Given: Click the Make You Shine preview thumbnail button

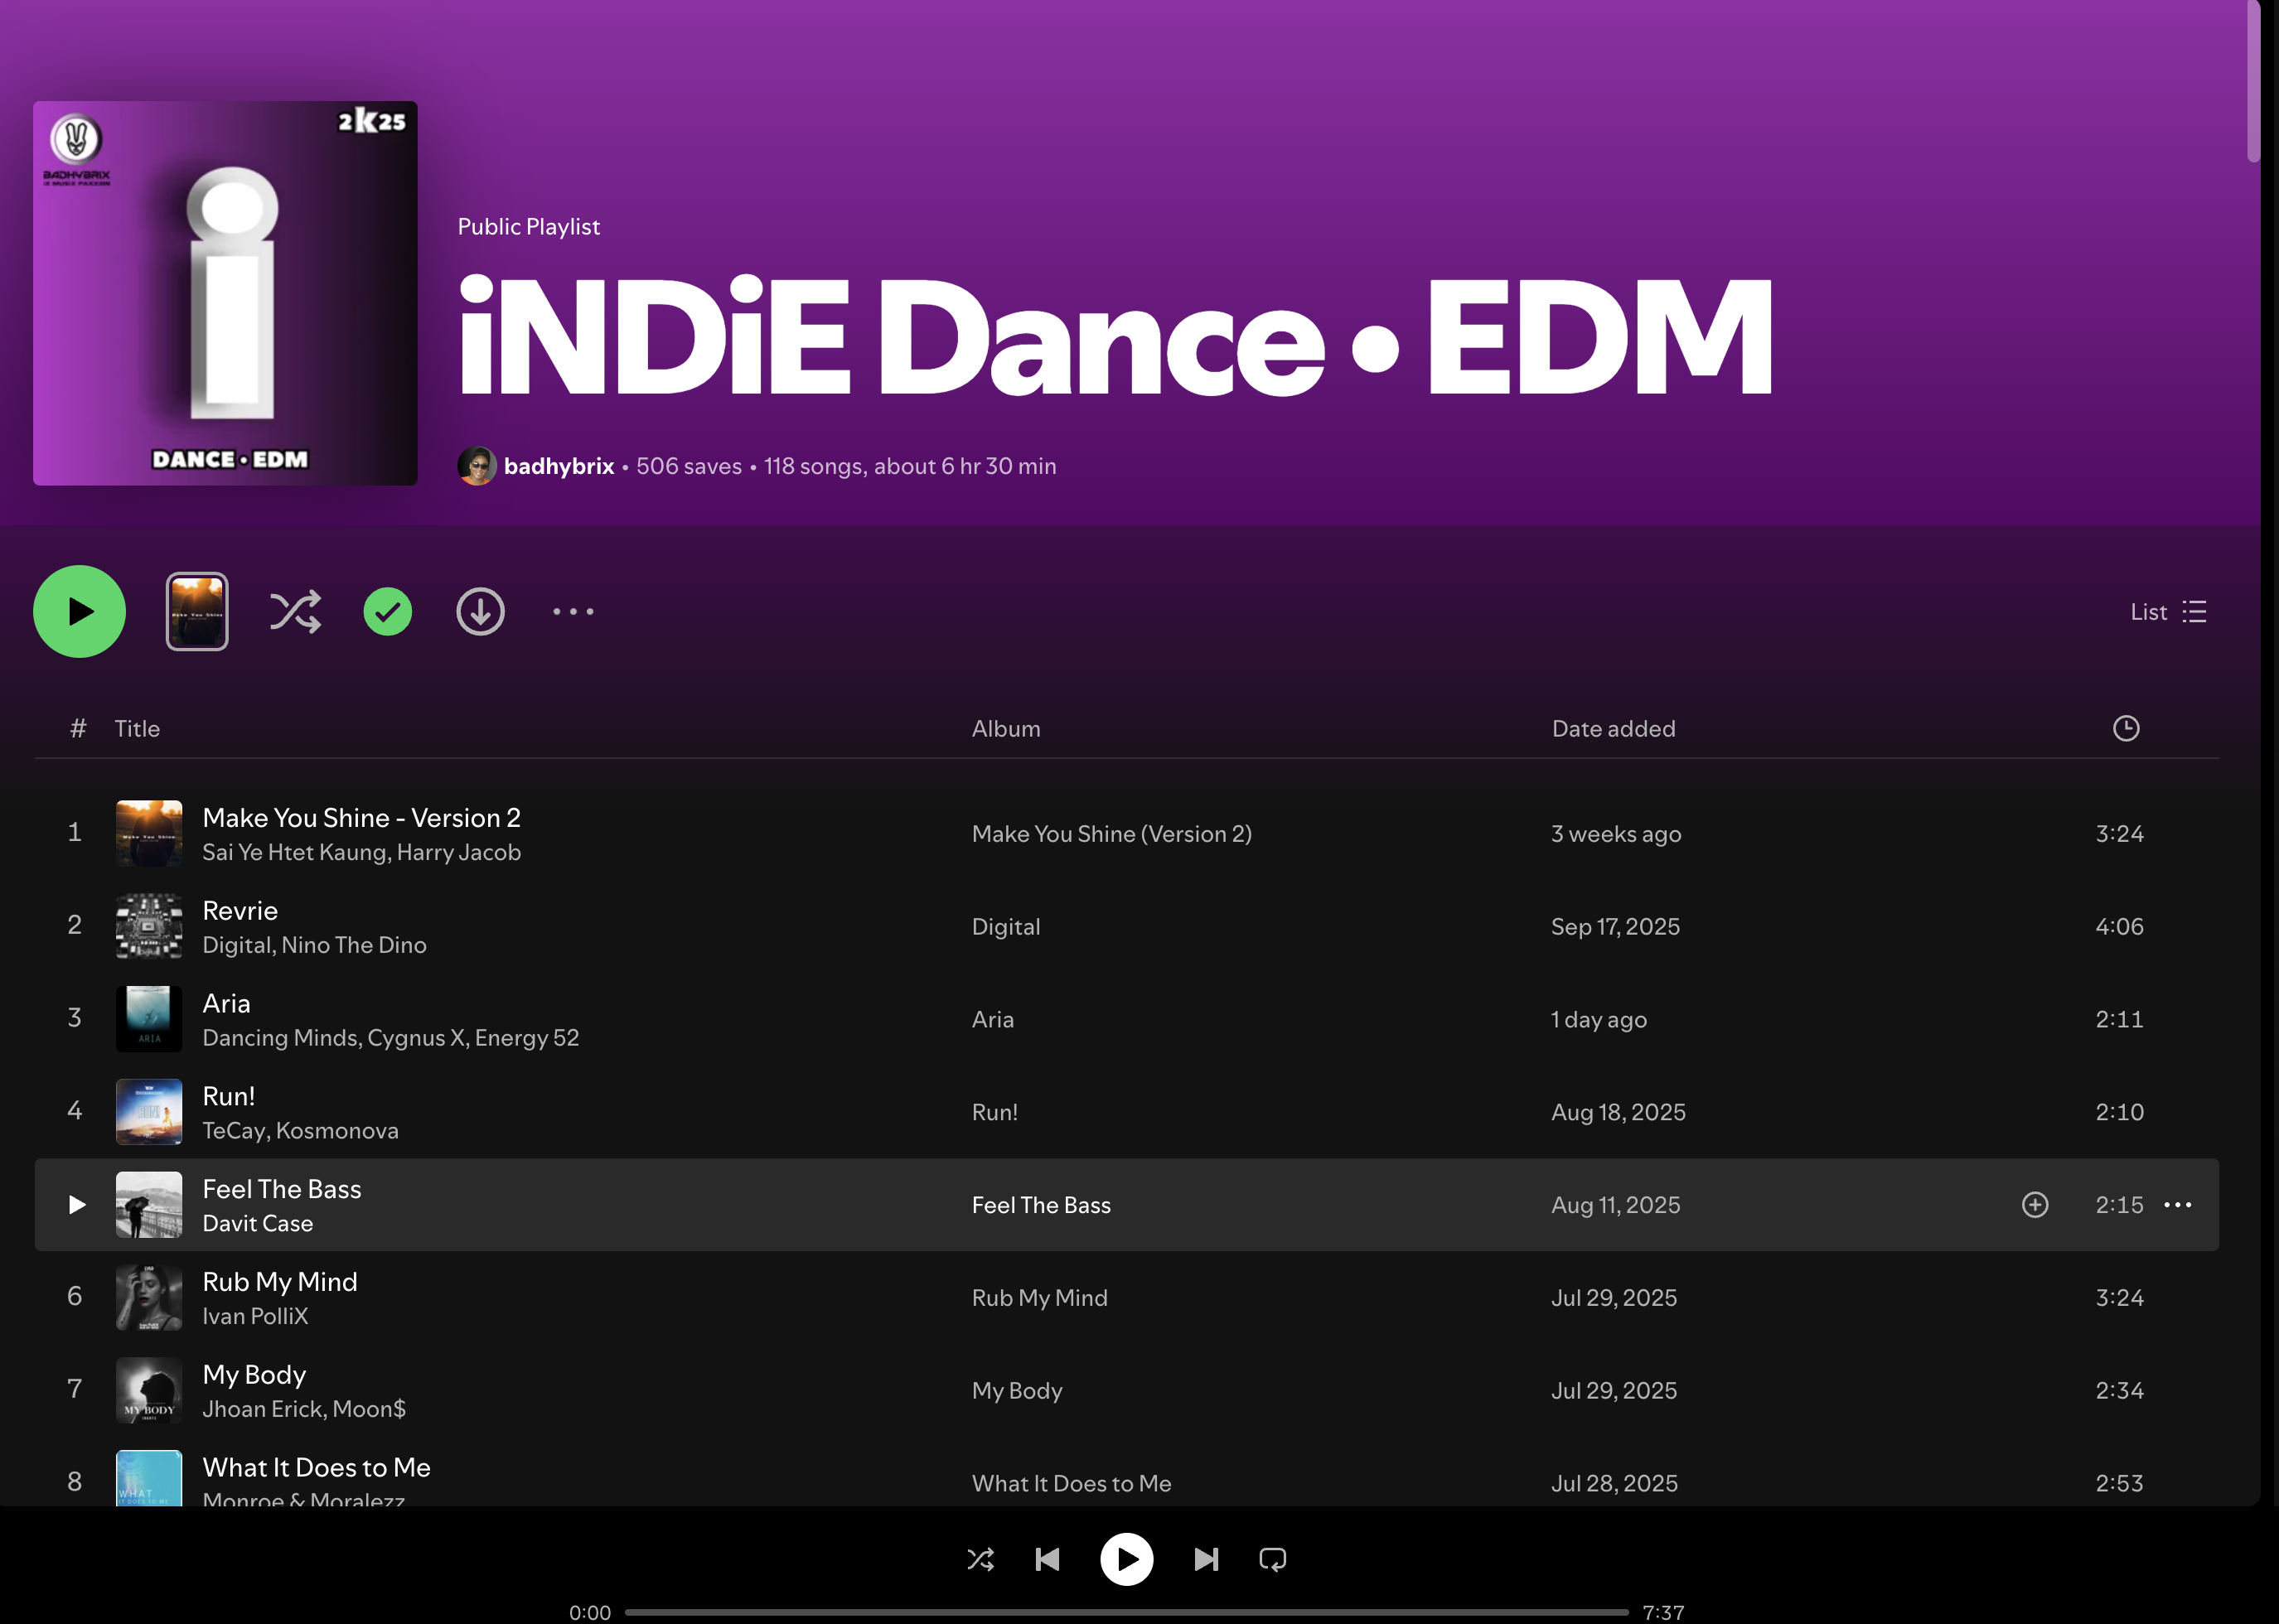Looking at the screenshot, I should (197, 611).
